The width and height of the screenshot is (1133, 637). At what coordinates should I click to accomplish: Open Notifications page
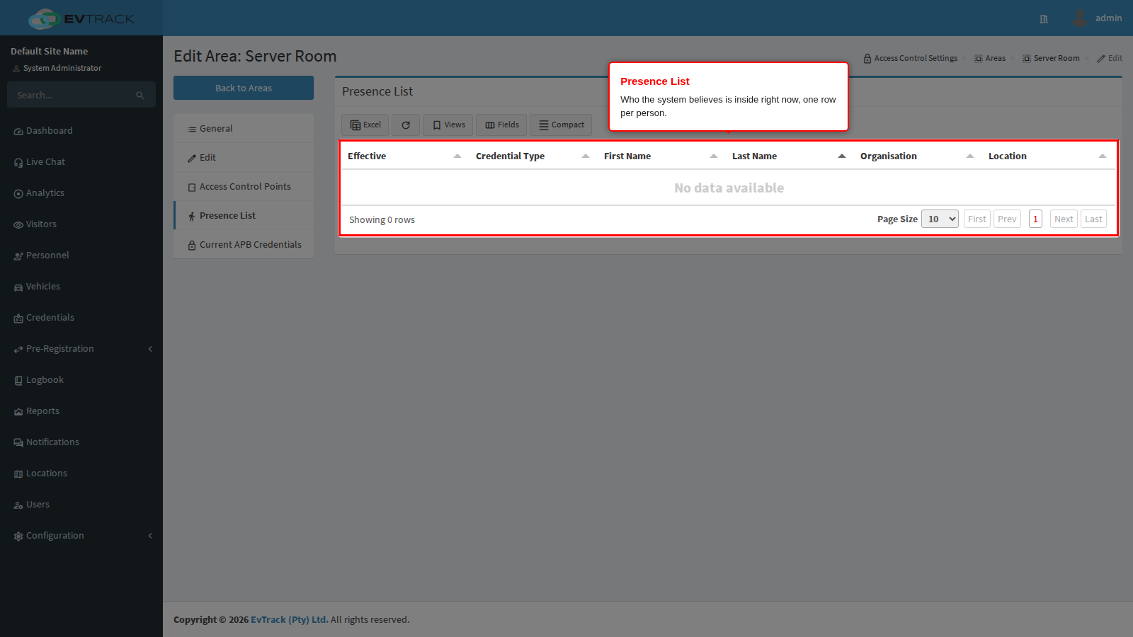pyautogui.click(x=81, y=442)
